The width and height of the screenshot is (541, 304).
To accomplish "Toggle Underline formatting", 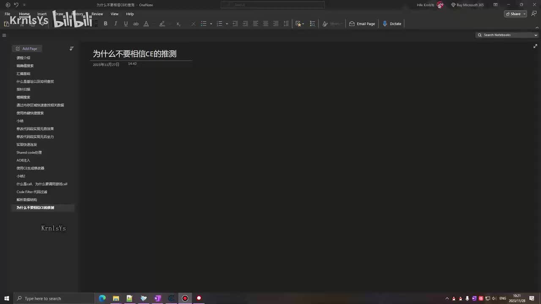I will click(x=126, y=24).
